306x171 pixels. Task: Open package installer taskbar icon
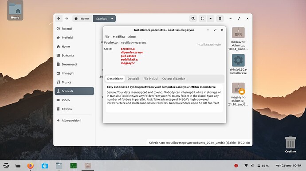click(88, 166)
